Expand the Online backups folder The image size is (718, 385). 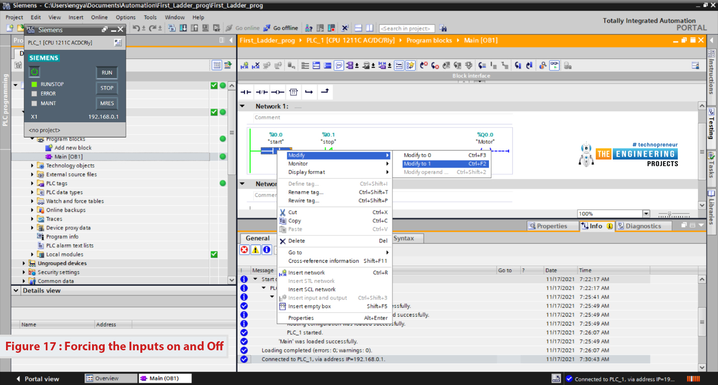(33, 210)
